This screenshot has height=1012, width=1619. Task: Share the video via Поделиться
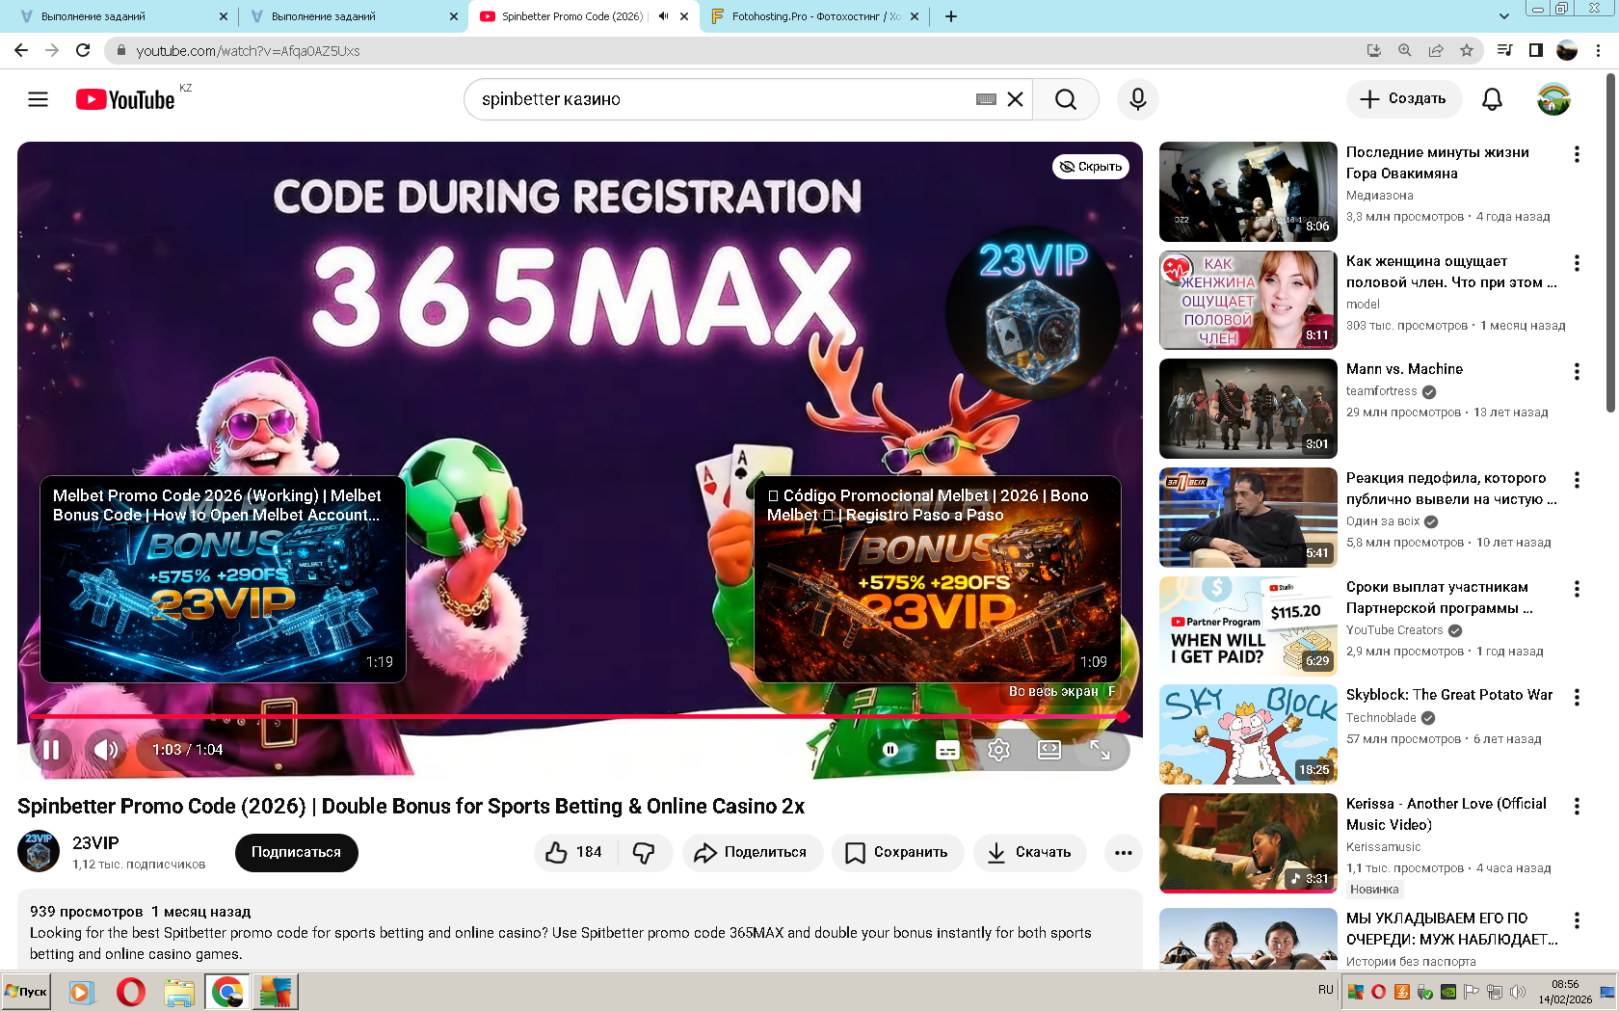[753, 852]
